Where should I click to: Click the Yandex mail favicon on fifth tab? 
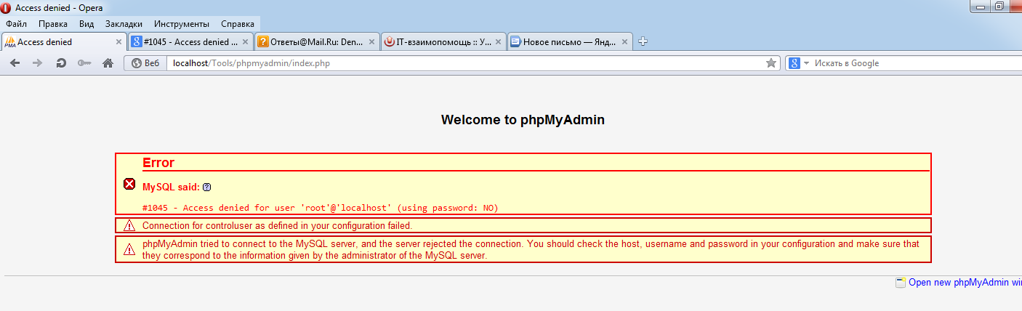(x=515, y=42)
